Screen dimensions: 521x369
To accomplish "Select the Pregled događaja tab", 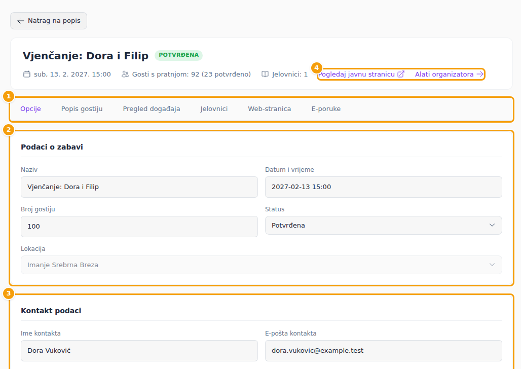I will (152, 108).
